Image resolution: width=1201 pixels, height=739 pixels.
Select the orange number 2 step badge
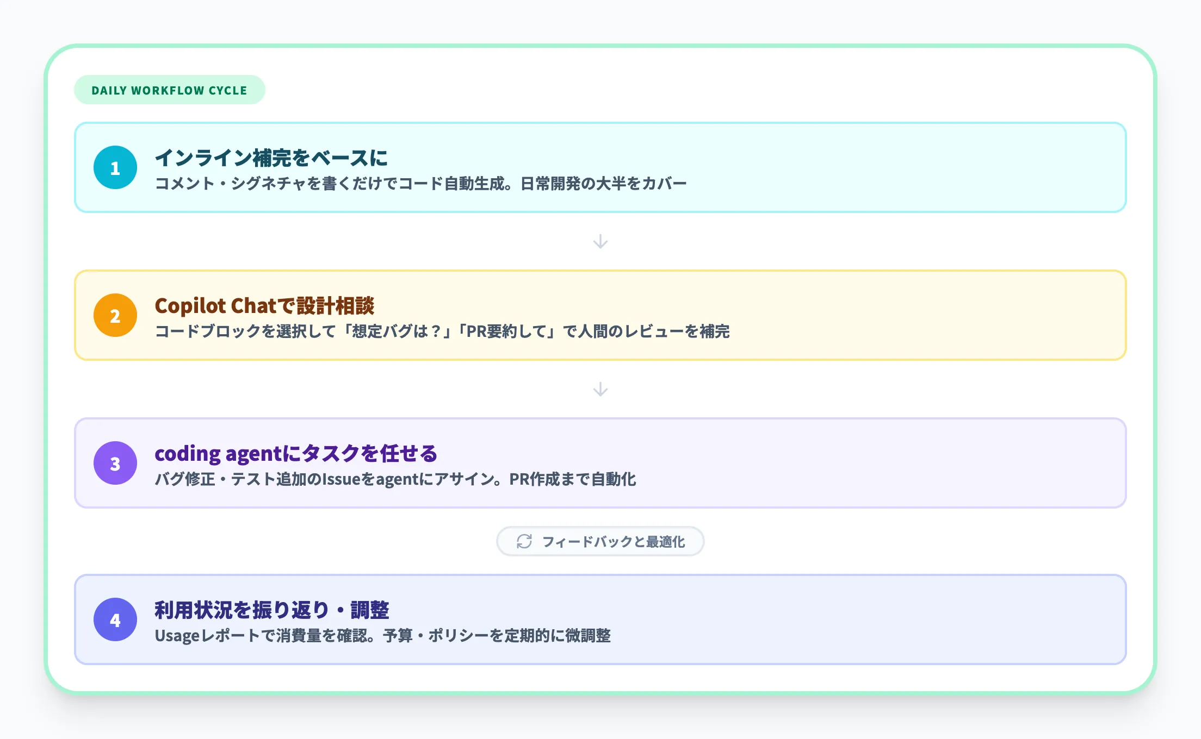tap(115, 315)
